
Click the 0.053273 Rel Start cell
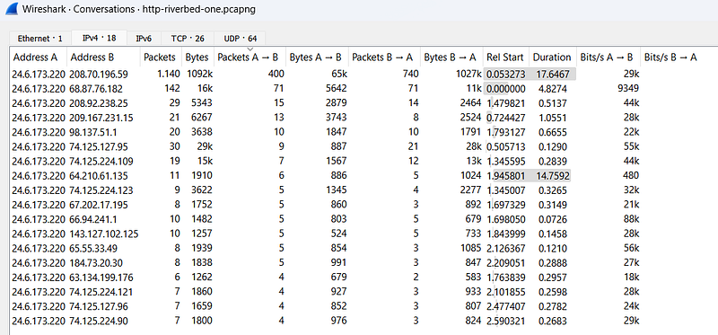[x=506, y=75]
